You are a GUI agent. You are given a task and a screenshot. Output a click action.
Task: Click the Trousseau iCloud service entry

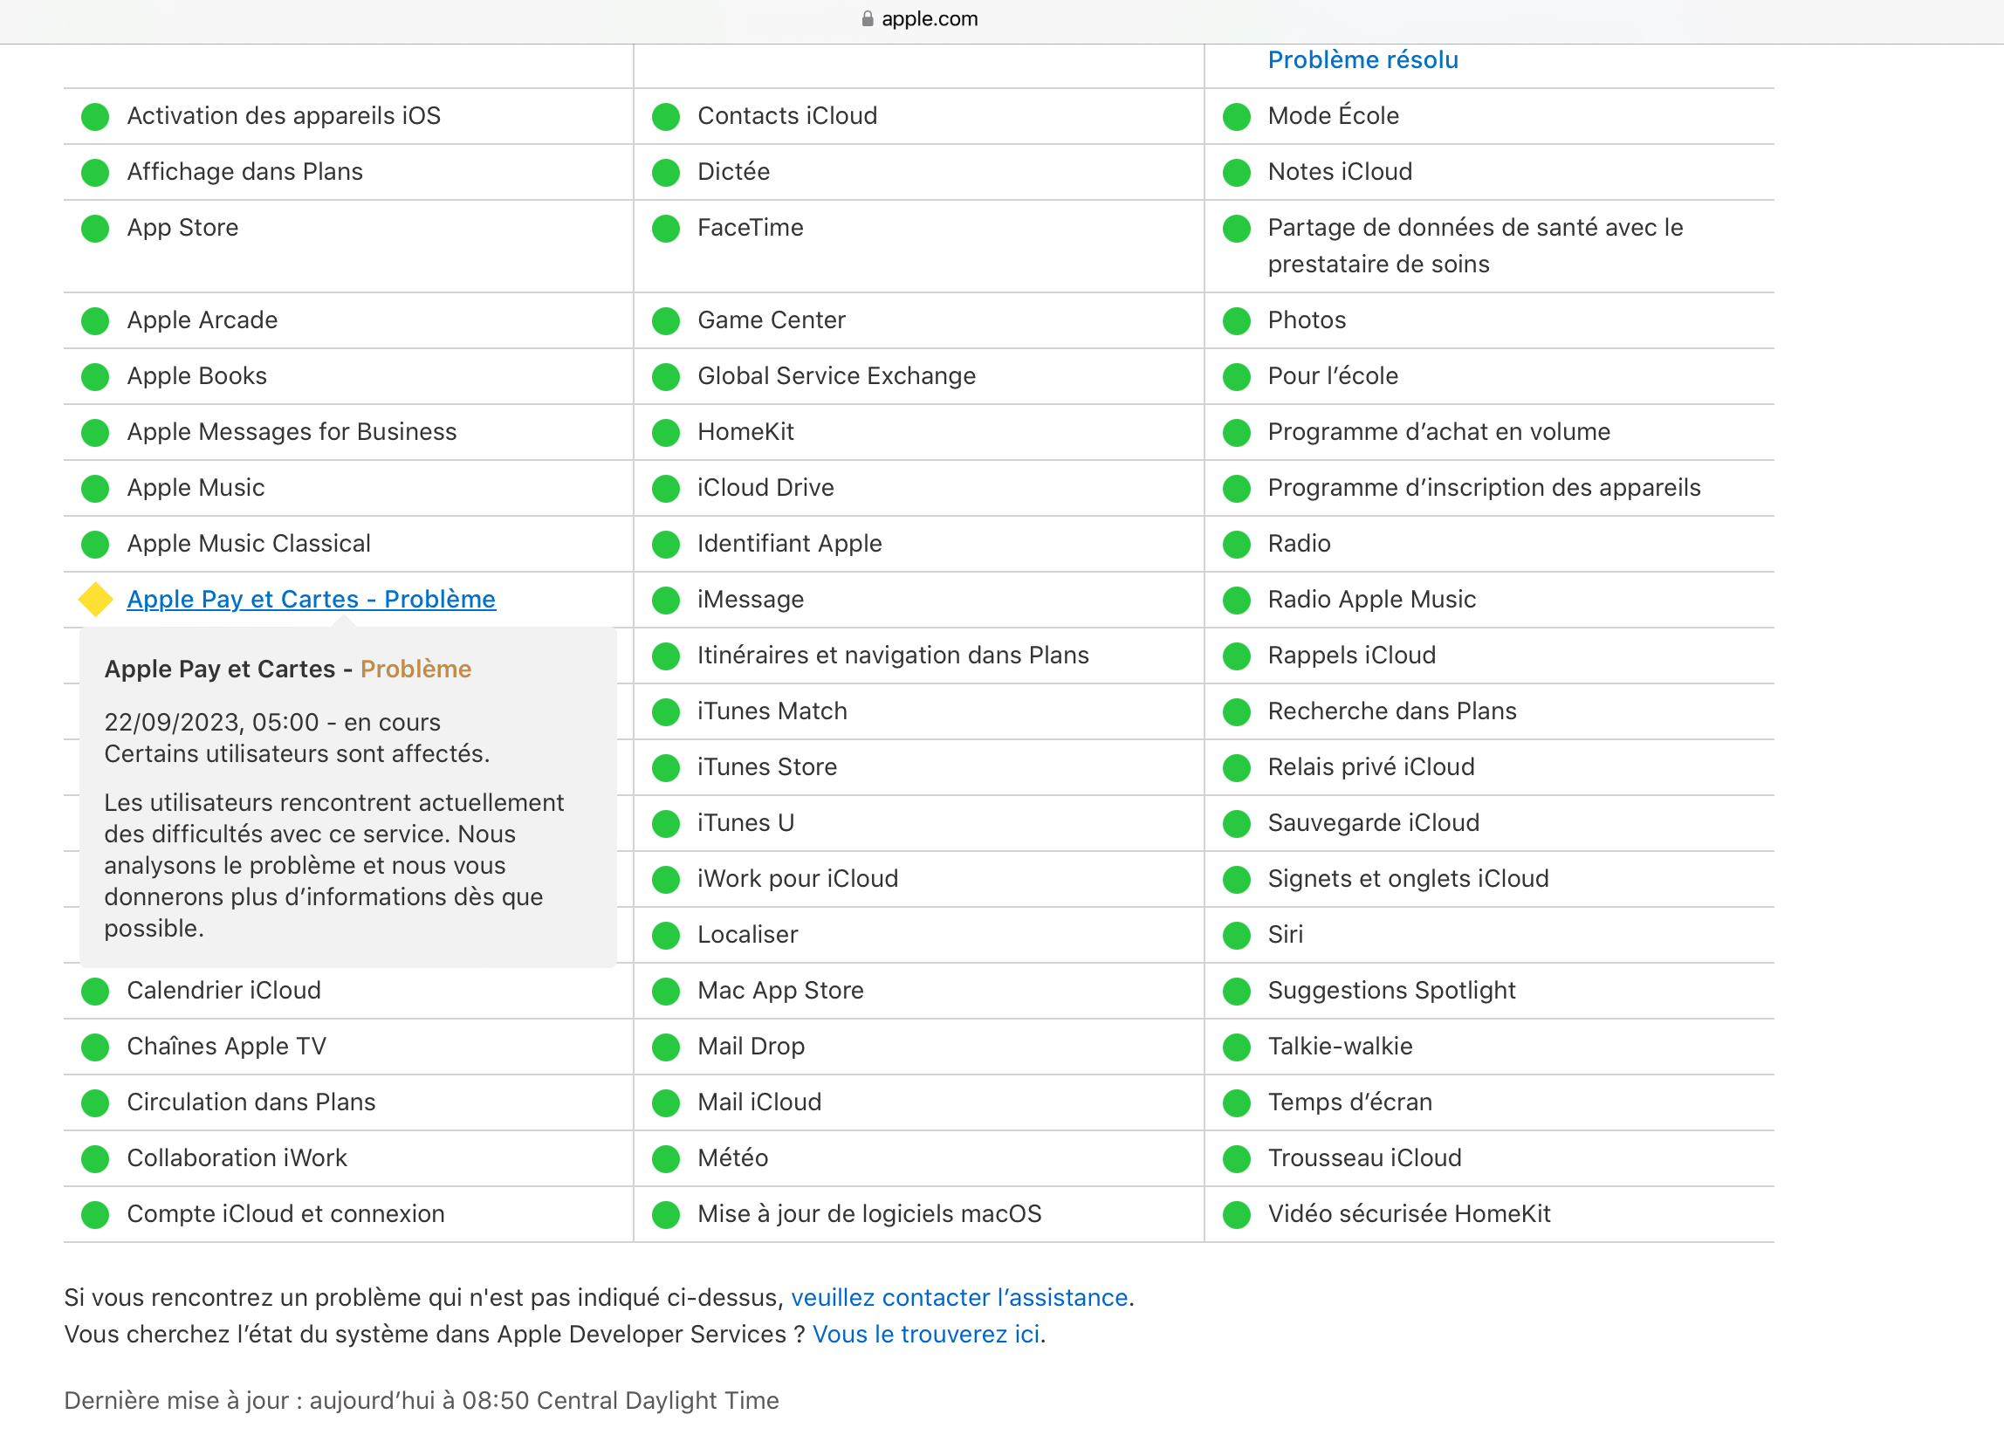pyautogui.click(x=1364, y=1158)
